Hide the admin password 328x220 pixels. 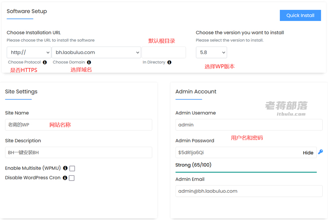[x=308, y=153]
